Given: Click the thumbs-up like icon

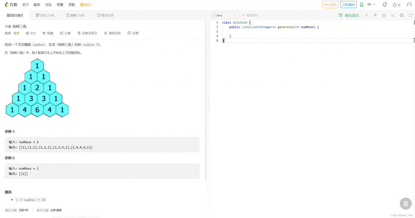Looking at the screenshot, I should (28, 33).
